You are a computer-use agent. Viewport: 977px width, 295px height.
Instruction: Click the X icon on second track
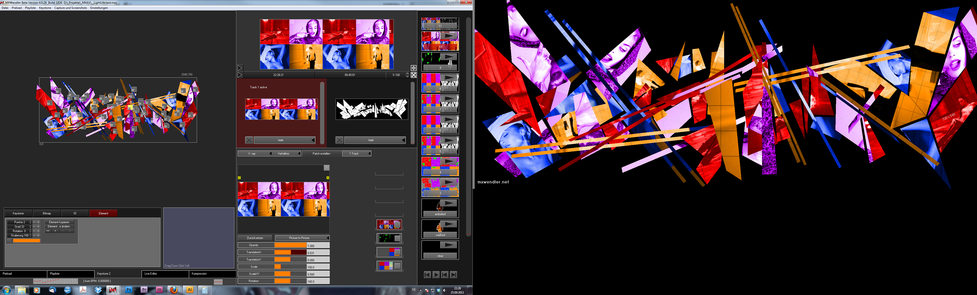coord(339,140)
